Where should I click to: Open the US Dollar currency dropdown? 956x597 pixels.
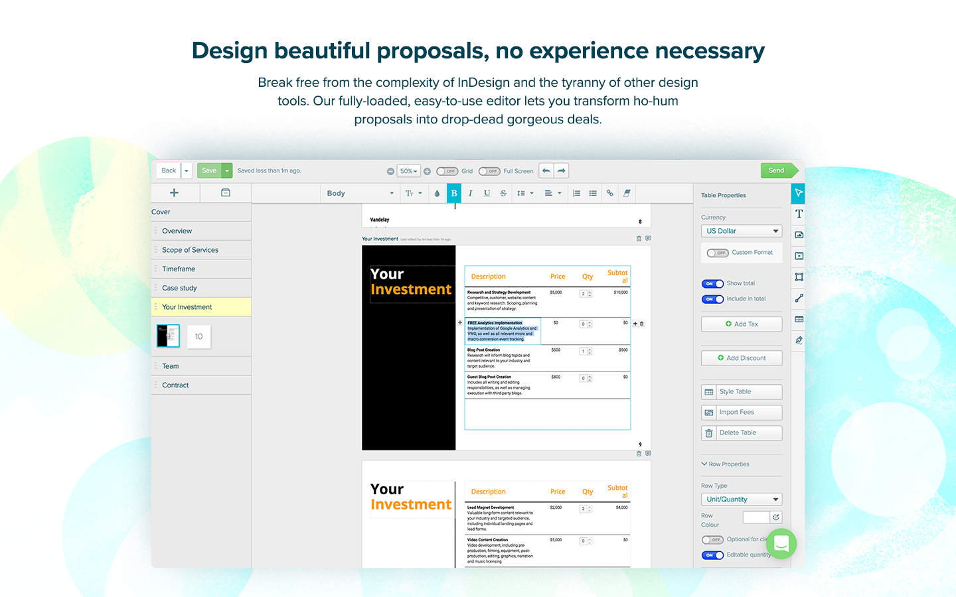click(x=742, y=231)
